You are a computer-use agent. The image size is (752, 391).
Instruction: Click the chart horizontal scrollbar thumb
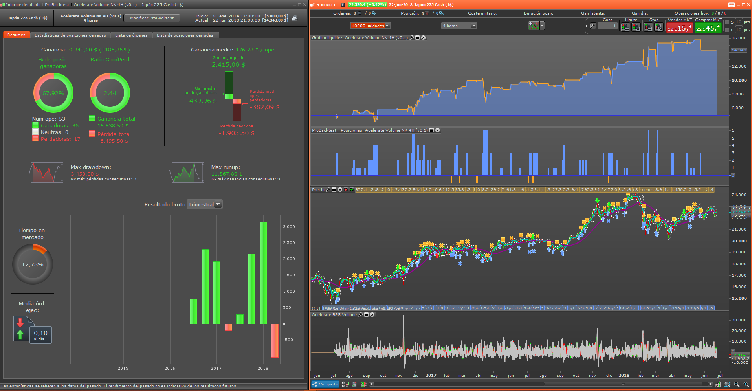(623, 384)
